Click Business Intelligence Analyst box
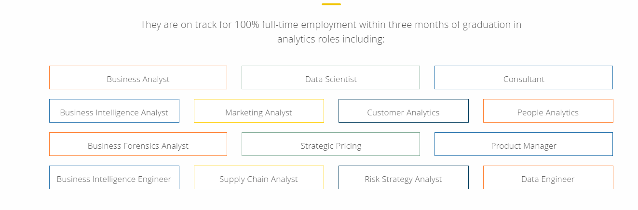The width and height of the screenshot is (638, 210). (114, 111)
